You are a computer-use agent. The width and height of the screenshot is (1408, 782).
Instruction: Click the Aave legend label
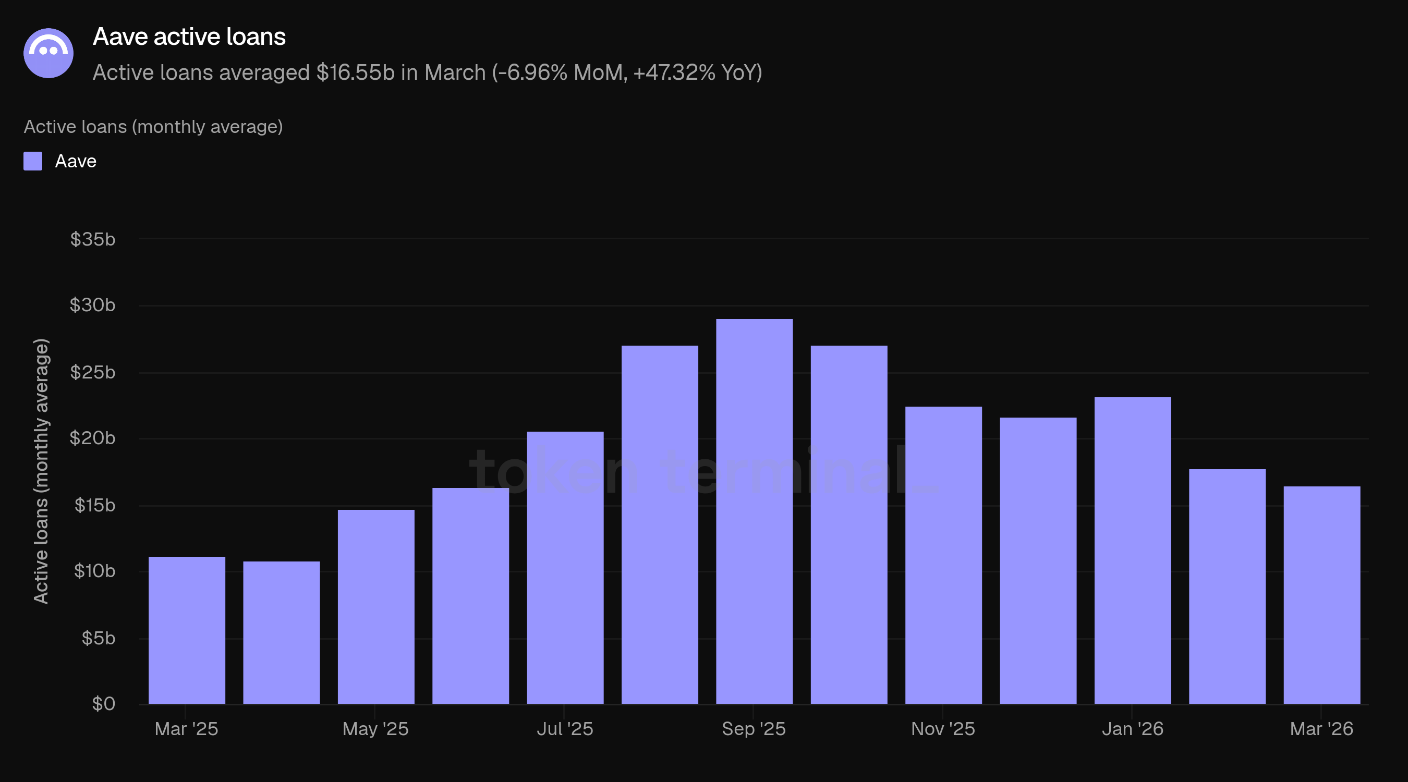click(76, 161)
